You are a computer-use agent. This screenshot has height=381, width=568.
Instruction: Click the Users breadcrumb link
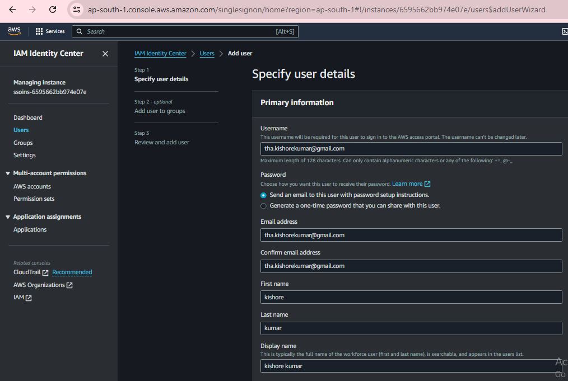[207, 53]
